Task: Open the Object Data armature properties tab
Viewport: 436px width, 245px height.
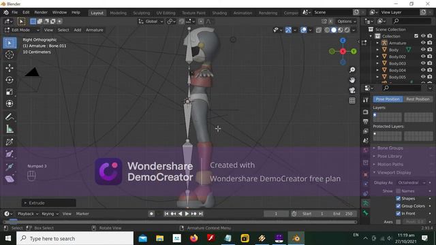Action: pos(366,203)
